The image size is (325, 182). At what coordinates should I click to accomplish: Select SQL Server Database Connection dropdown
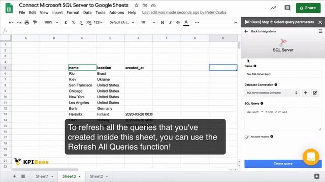272,93
